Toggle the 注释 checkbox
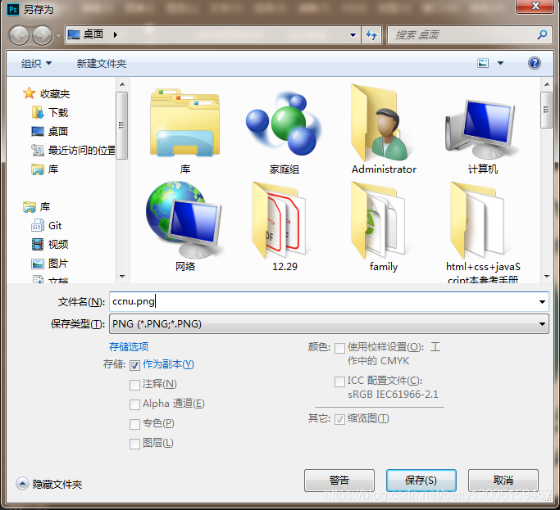This screenshot has height=510, width=560. point(134,385)
